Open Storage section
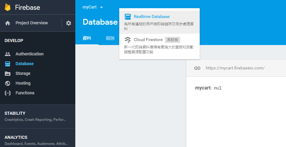This screenshot has width=286, height=147. coord(23,73)
